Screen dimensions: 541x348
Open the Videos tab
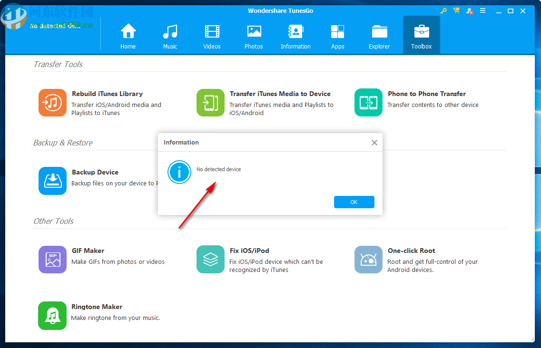[x=212, y=36]
